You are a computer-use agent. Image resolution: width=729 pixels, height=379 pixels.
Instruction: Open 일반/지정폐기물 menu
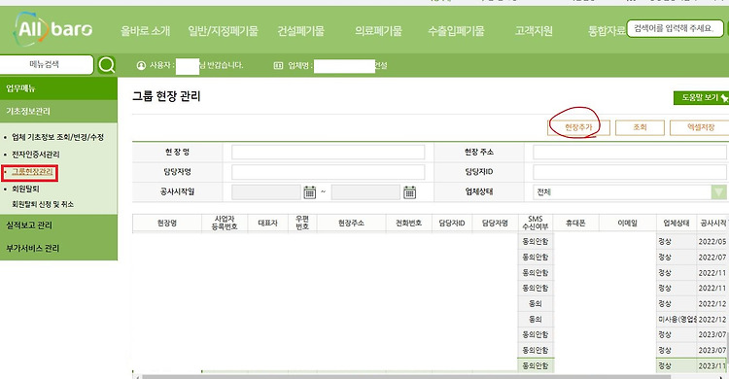pyautogui.click(x=223, y=31)
